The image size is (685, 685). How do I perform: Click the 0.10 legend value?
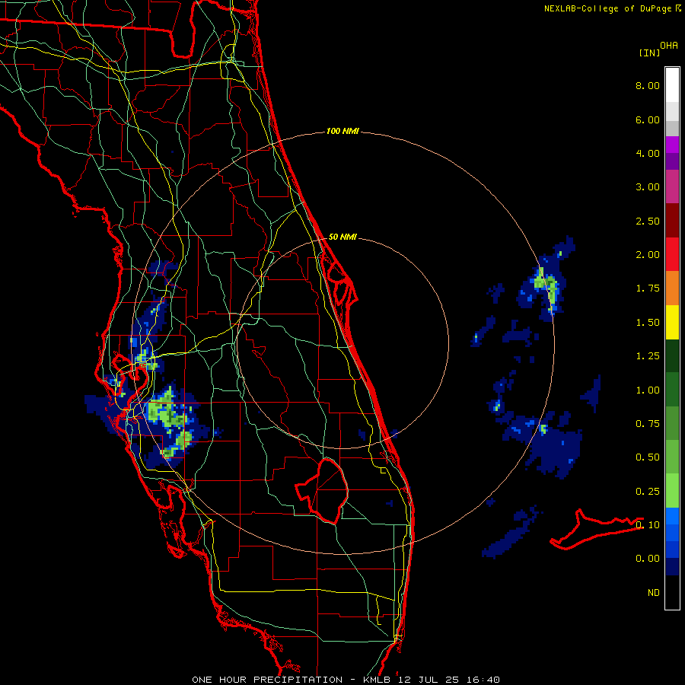[x=648, y=525]
